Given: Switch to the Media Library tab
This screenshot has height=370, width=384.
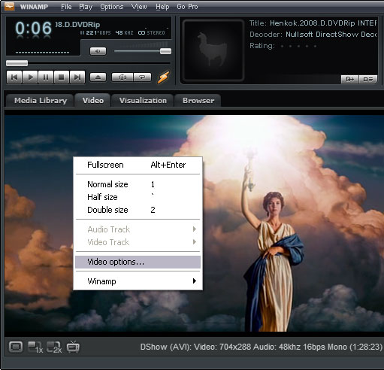Looking at the screenshot, I should coord(41,101).
